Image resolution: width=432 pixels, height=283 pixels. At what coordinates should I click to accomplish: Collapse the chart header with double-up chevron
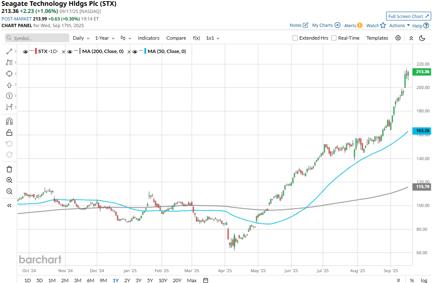coord(411,38)
